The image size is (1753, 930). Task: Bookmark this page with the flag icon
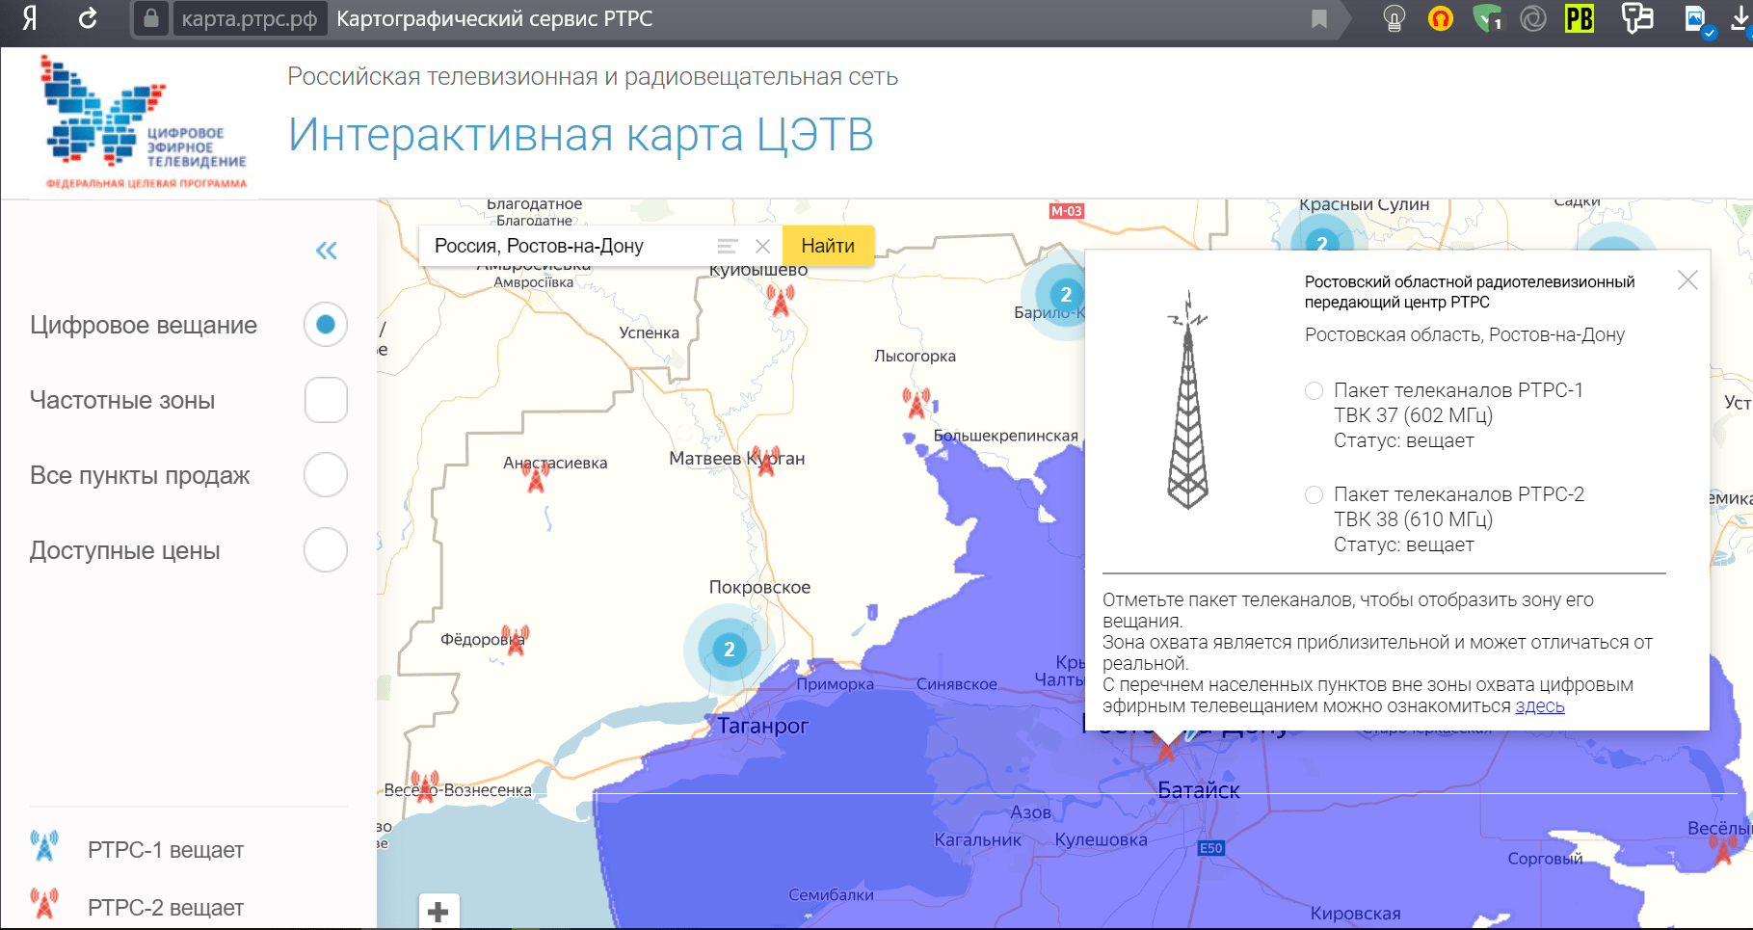pyautogui.click(x=1319, y=18)
